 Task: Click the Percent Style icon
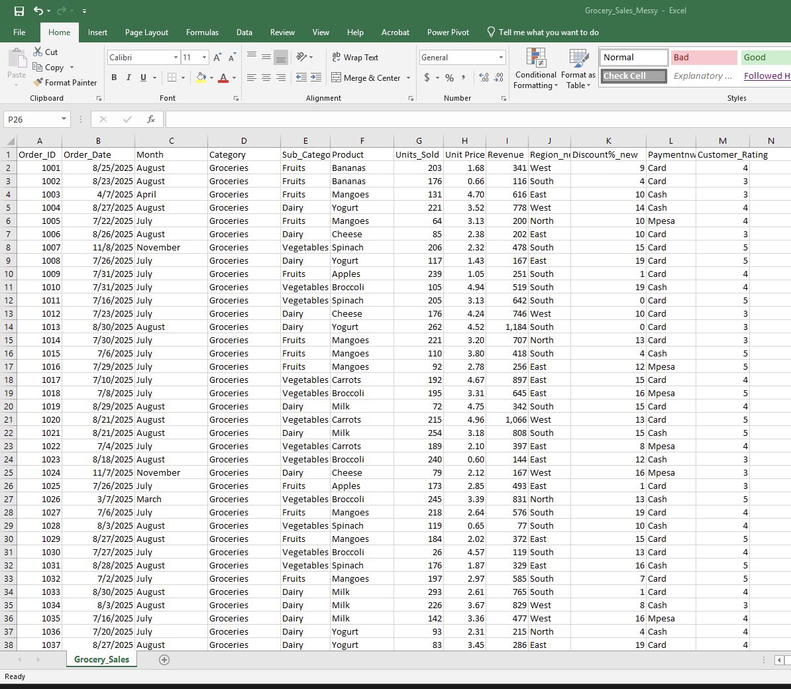coord(449,78)
